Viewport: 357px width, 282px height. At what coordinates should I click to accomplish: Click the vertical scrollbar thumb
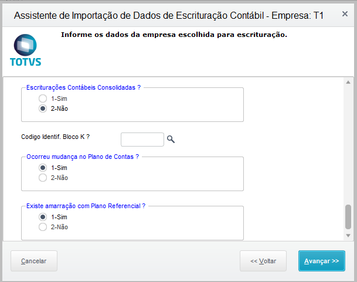point(348,216)
